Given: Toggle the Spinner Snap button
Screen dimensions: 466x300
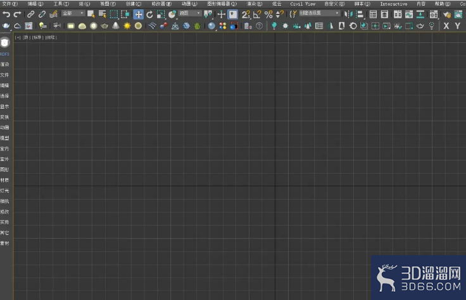Looking at the screenshot, I should 280,15.
